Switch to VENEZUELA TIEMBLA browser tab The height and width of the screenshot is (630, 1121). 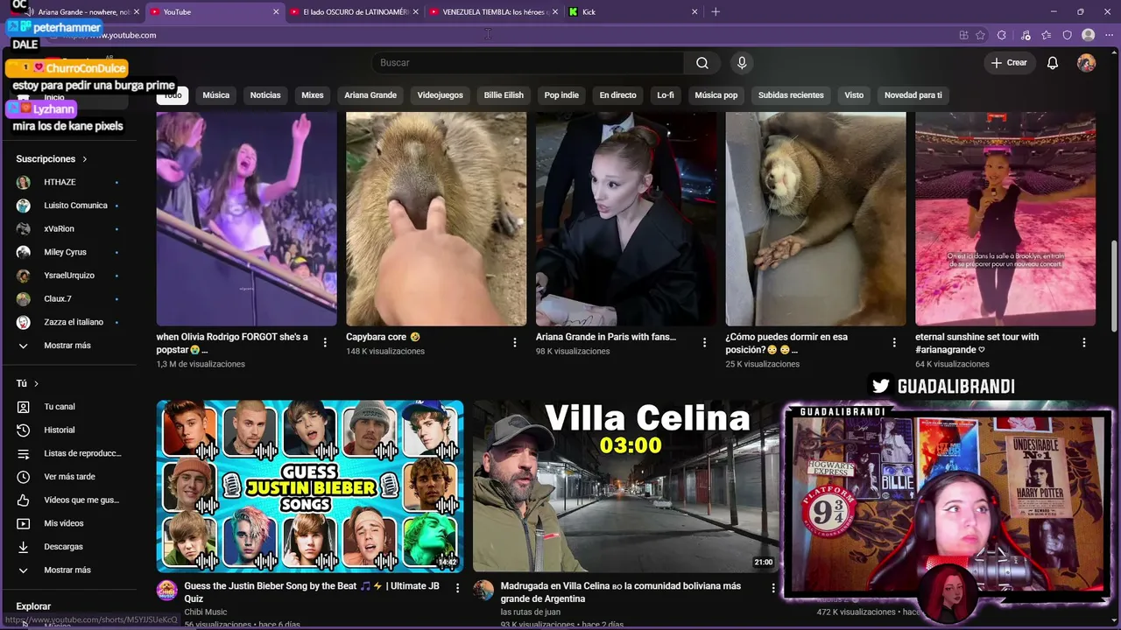coord(493,12)
